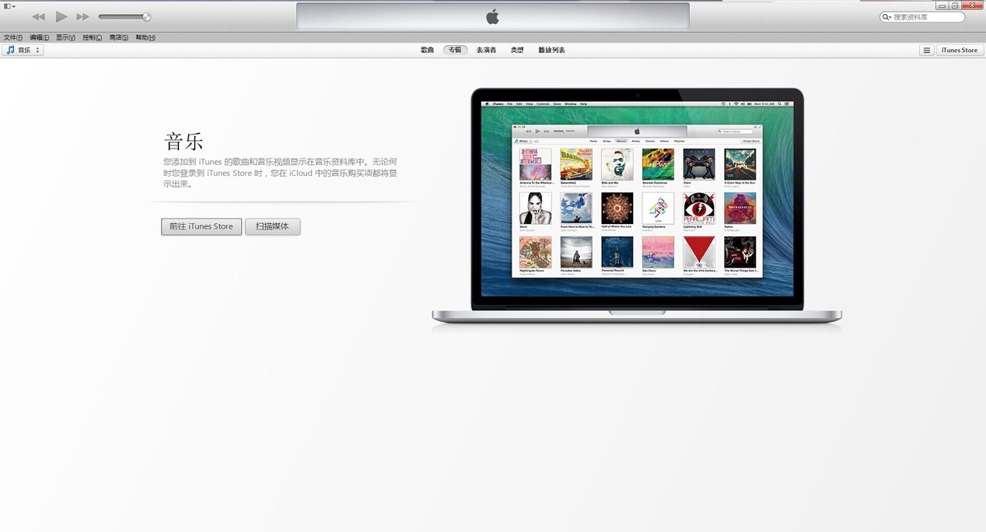Click the 扫描媒体 button
Screen dimensions: 986x532
pos(272,226)
